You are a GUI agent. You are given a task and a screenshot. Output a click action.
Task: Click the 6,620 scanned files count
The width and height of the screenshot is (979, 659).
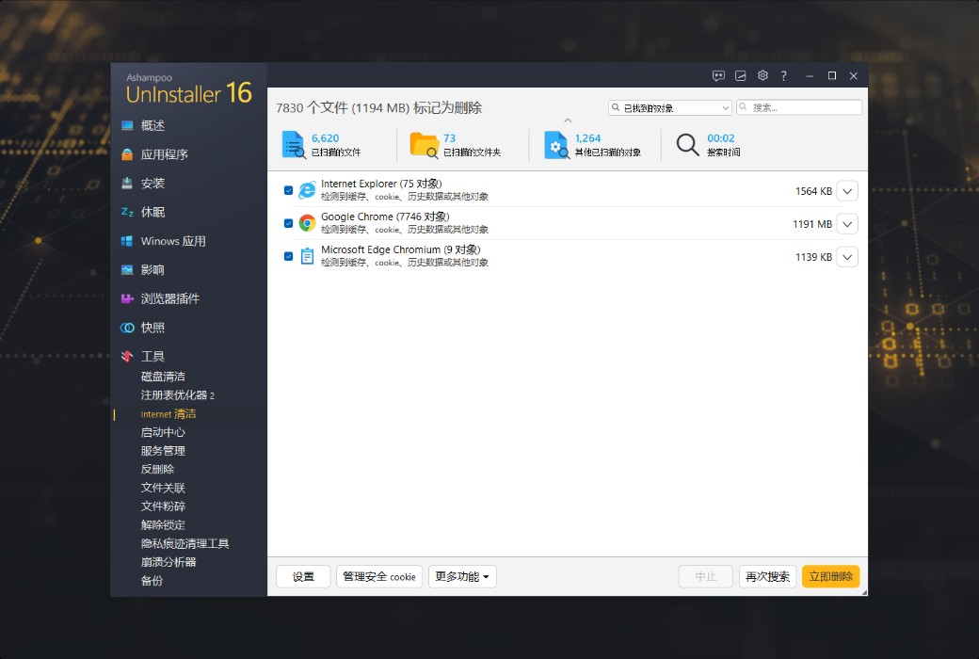tap(326, 138)
